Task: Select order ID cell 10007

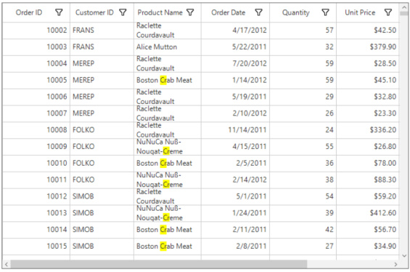Action: click(36, 113)
